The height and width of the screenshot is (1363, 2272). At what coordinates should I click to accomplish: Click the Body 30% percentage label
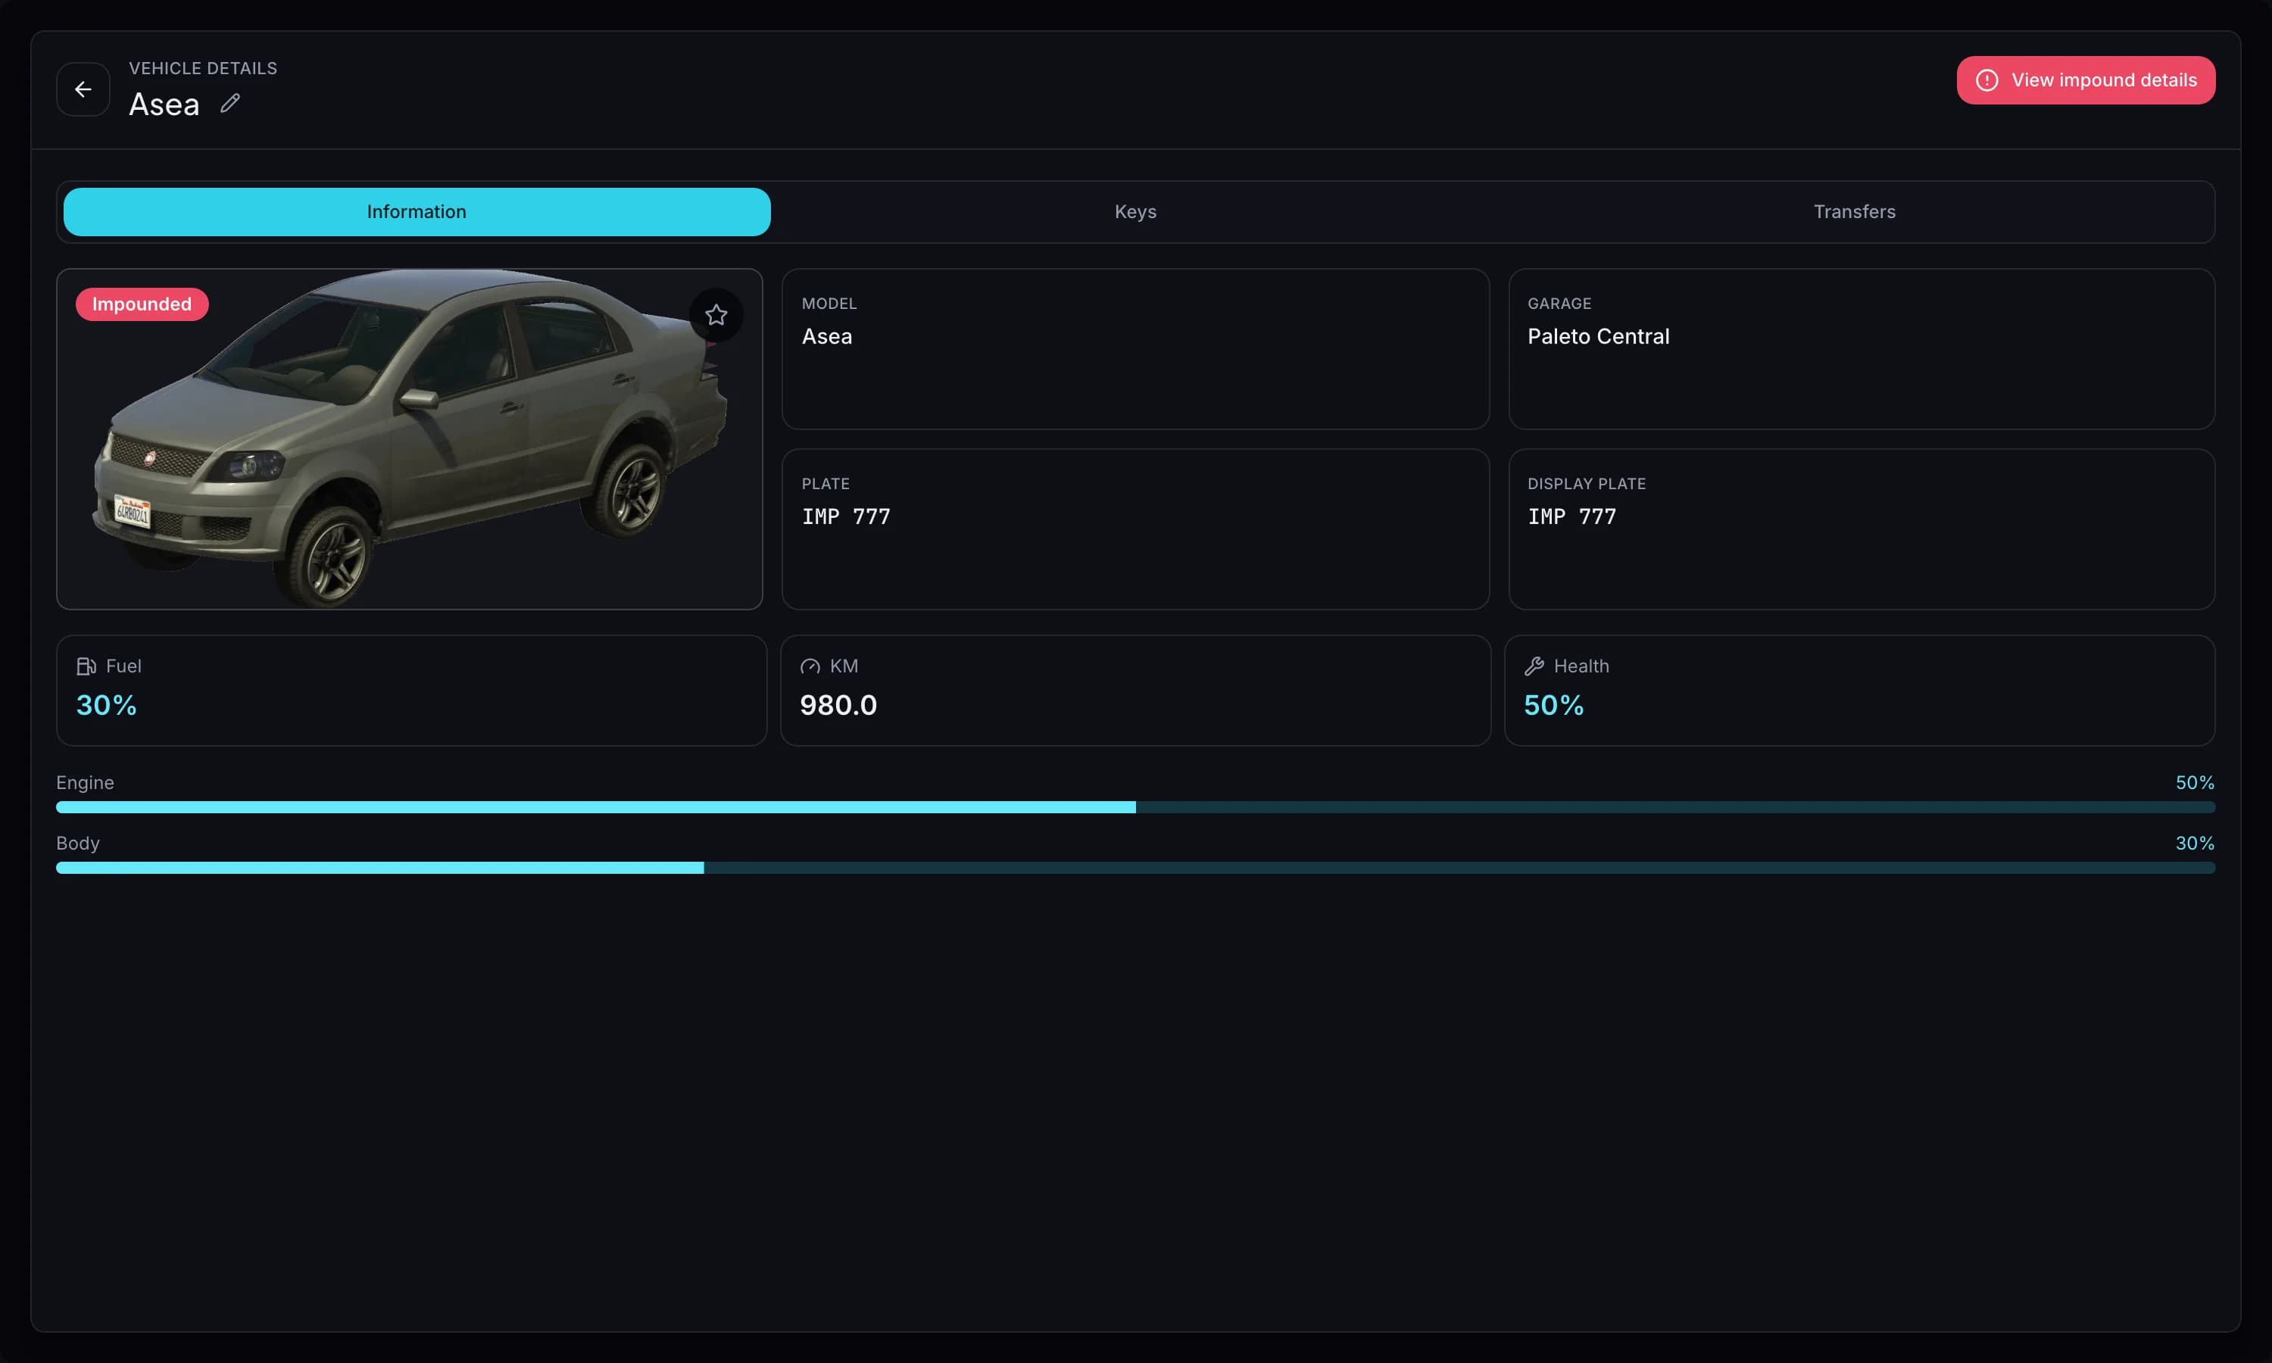click(x=2195, y=843)
